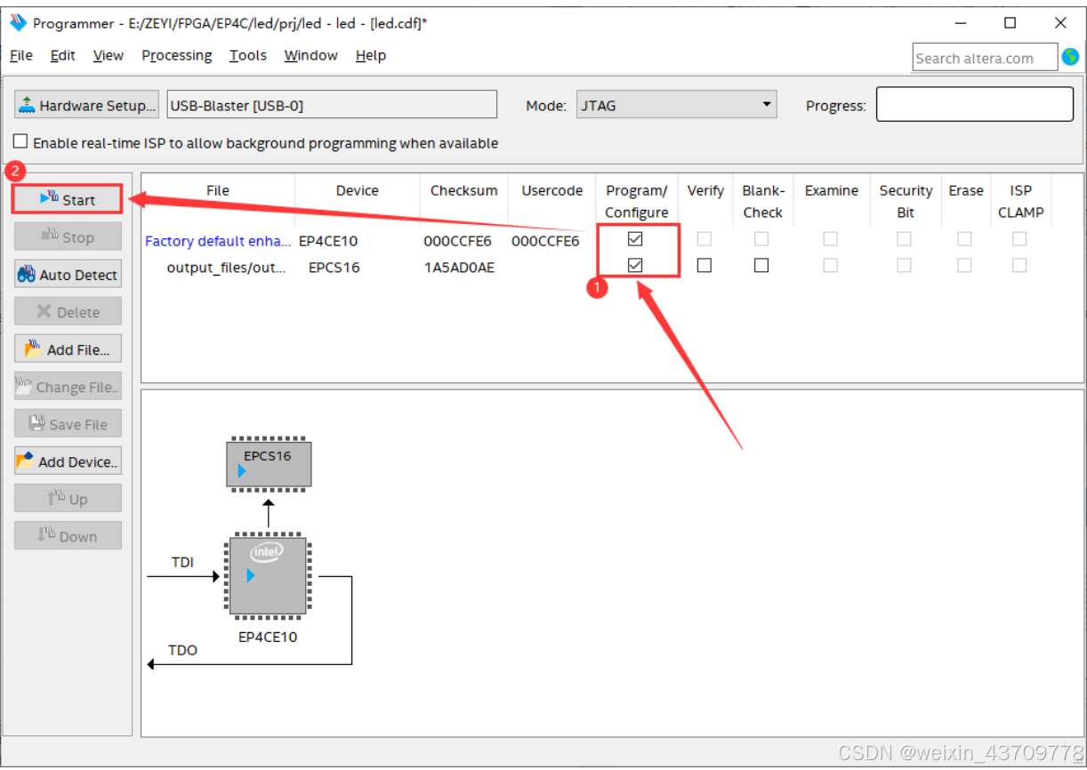The image size is (1087, 770).
Task: Open the Help menu
Action: coord(371,55)
